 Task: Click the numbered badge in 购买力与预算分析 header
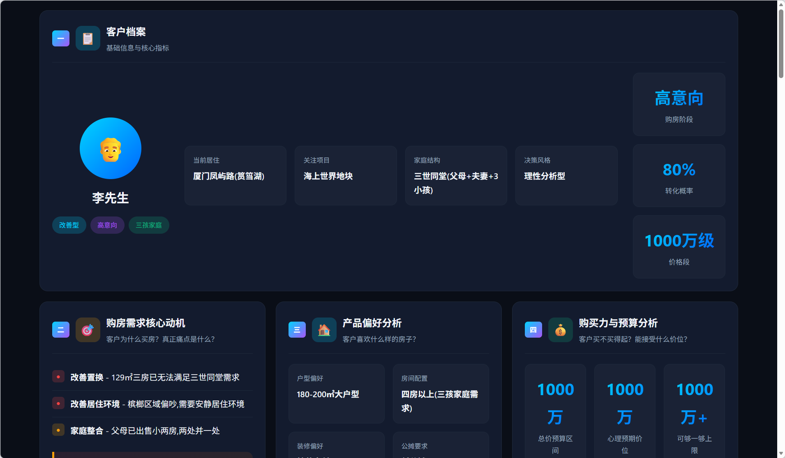533,329
